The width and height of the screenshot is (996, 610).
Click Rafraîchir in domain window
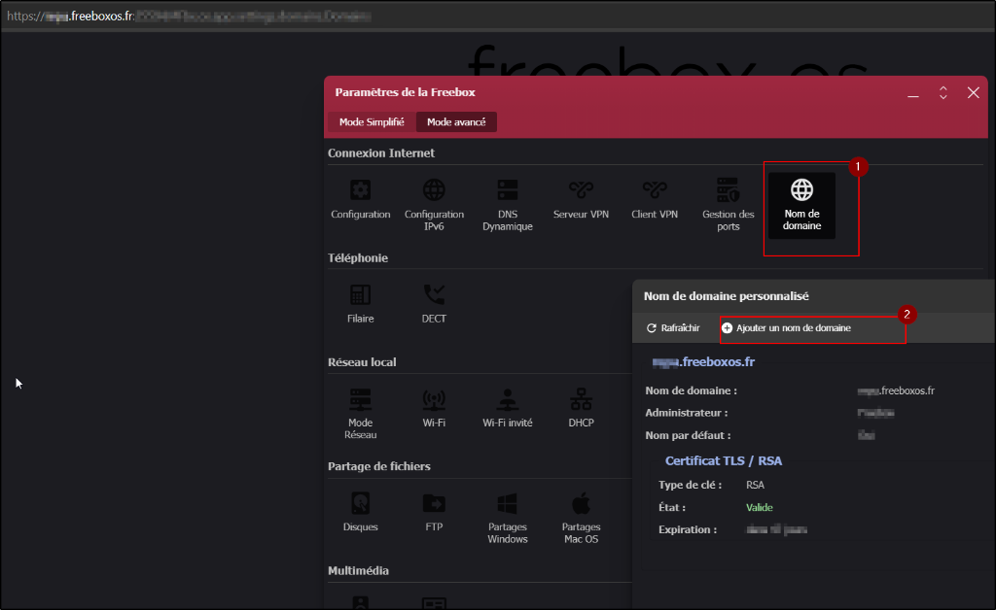[673, 328]
